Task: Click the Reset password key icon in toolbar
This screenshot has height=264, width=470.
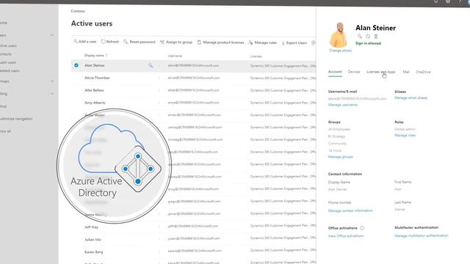Action: point(126,42)
